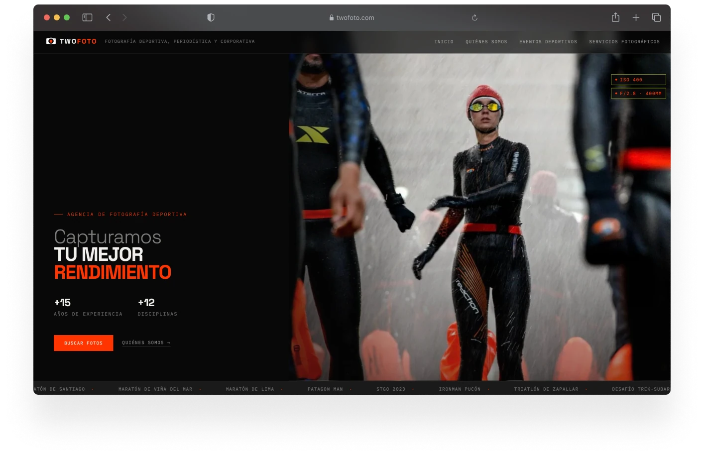Click the +12 disciplinas stat

pyautogui.click(x=157, y=307)
